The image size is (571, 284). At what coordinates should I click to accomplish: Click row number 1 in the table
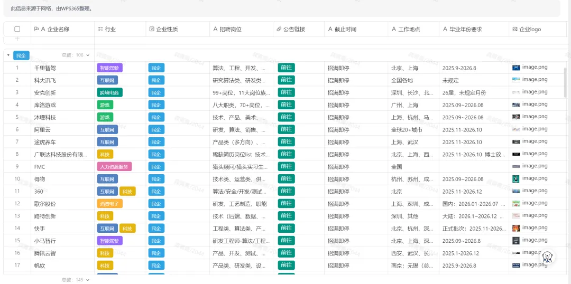pos(17,68)
